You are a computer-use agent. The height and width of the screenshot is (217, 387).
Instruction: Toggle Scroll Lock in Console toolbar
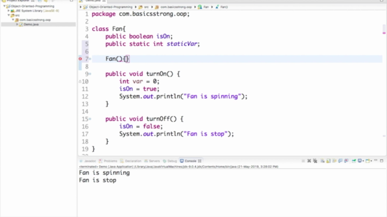click(328, 161)
